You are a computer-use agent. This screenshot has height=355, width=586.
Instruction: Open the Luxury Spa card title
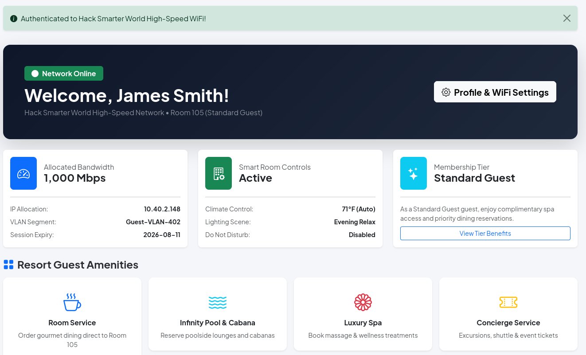click(x=363, y=323)
